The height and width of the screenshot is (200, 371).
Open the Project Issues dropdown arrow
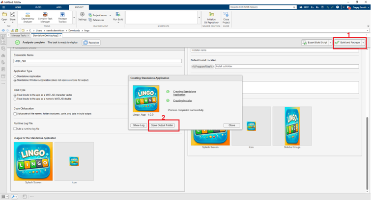point(110,15)
